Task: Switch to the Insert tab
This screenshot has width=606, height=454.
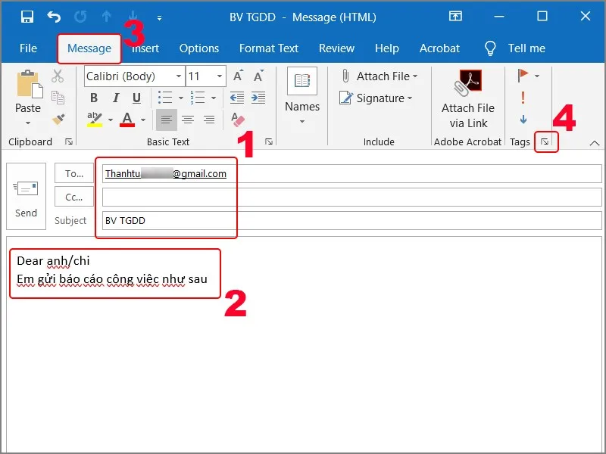Action: pos(145,48)
